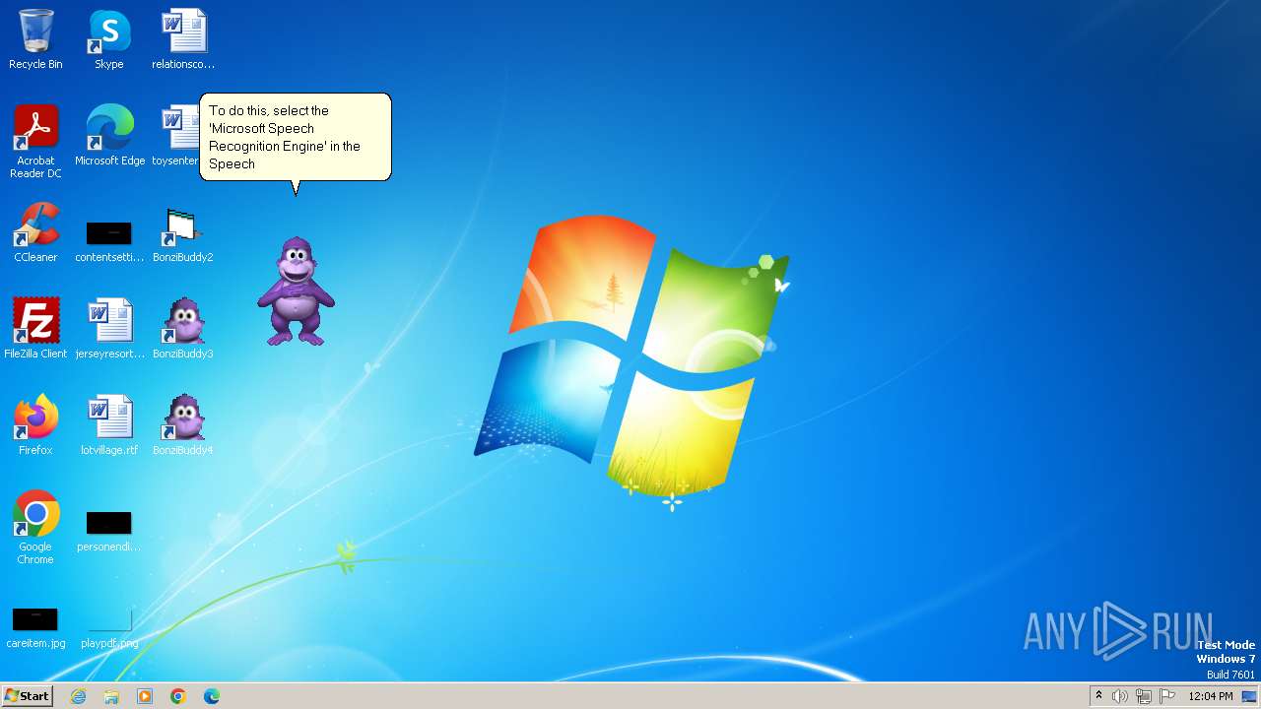Select the toysenter Word document icon
Viewport: 1261px width, 709px height.
(x=177, y=136)
